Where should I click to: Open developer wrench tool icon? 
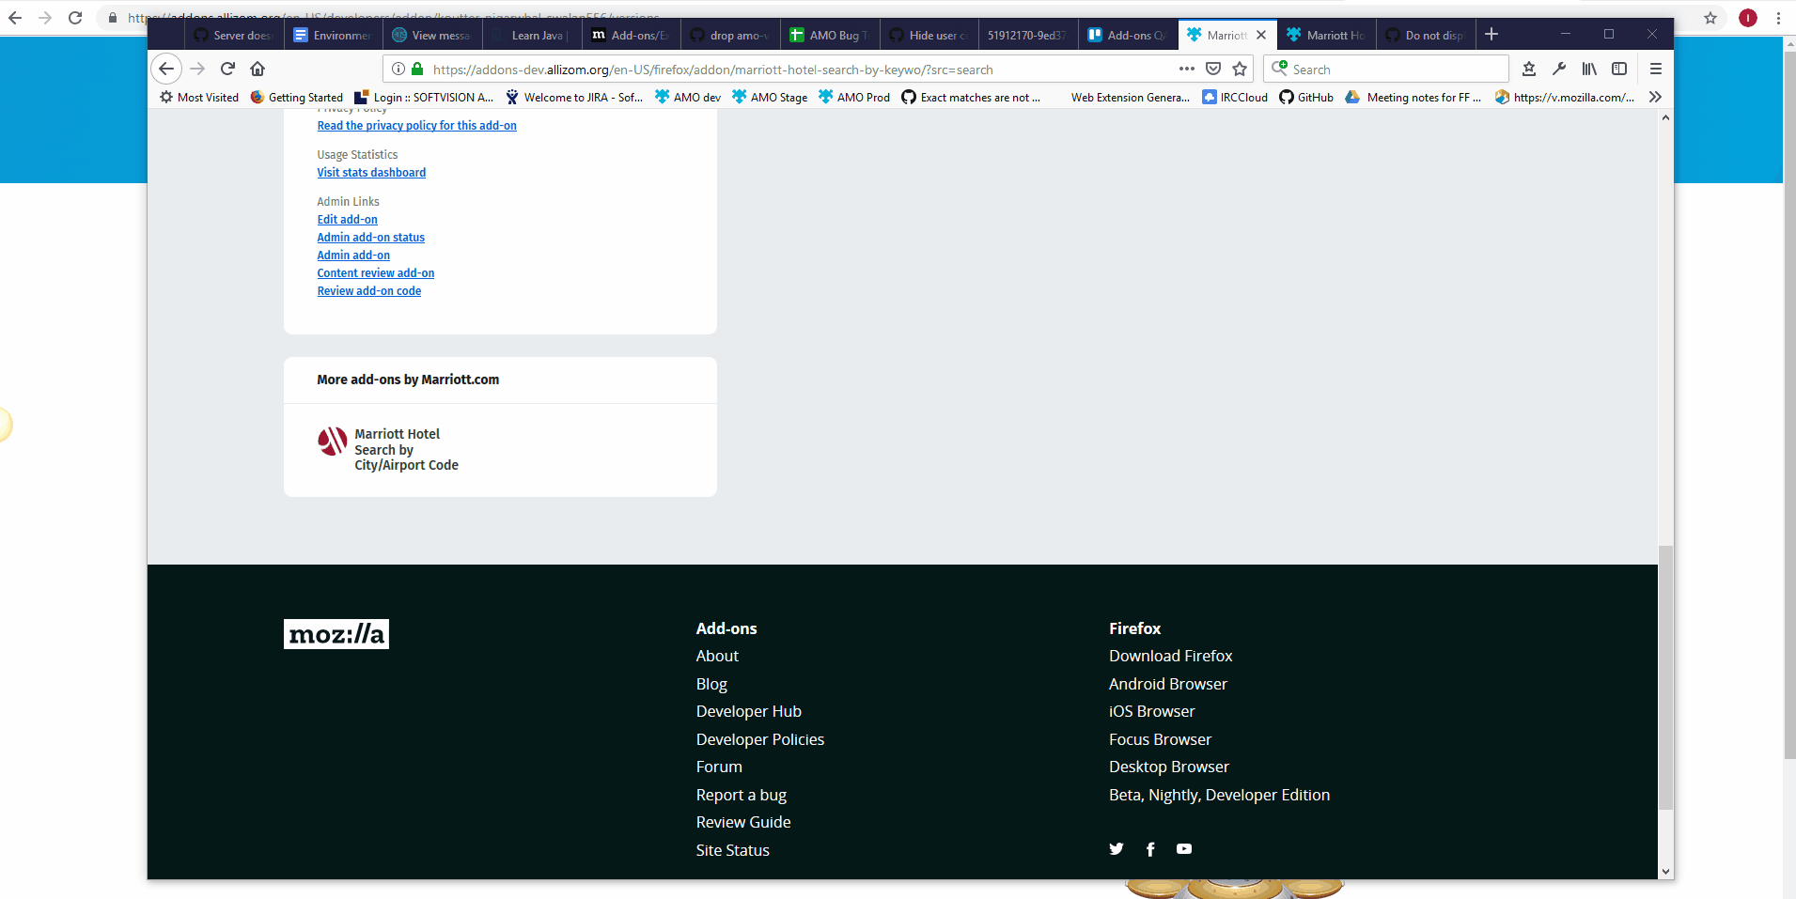(1559, 69)
